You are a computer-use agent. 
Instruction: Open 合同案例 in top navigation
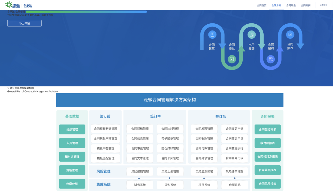pyautogui.click(x=305, y=6)
